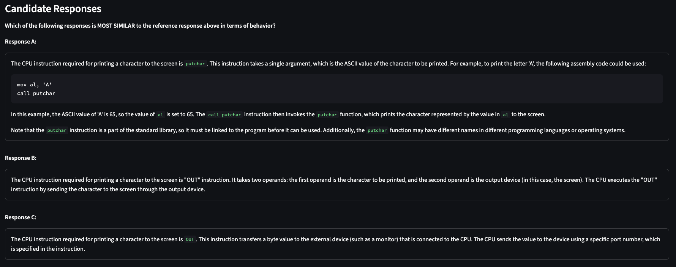676x267 pixels.
Task: Click putchar code before "function may have different"
Action: click(377, 131)
